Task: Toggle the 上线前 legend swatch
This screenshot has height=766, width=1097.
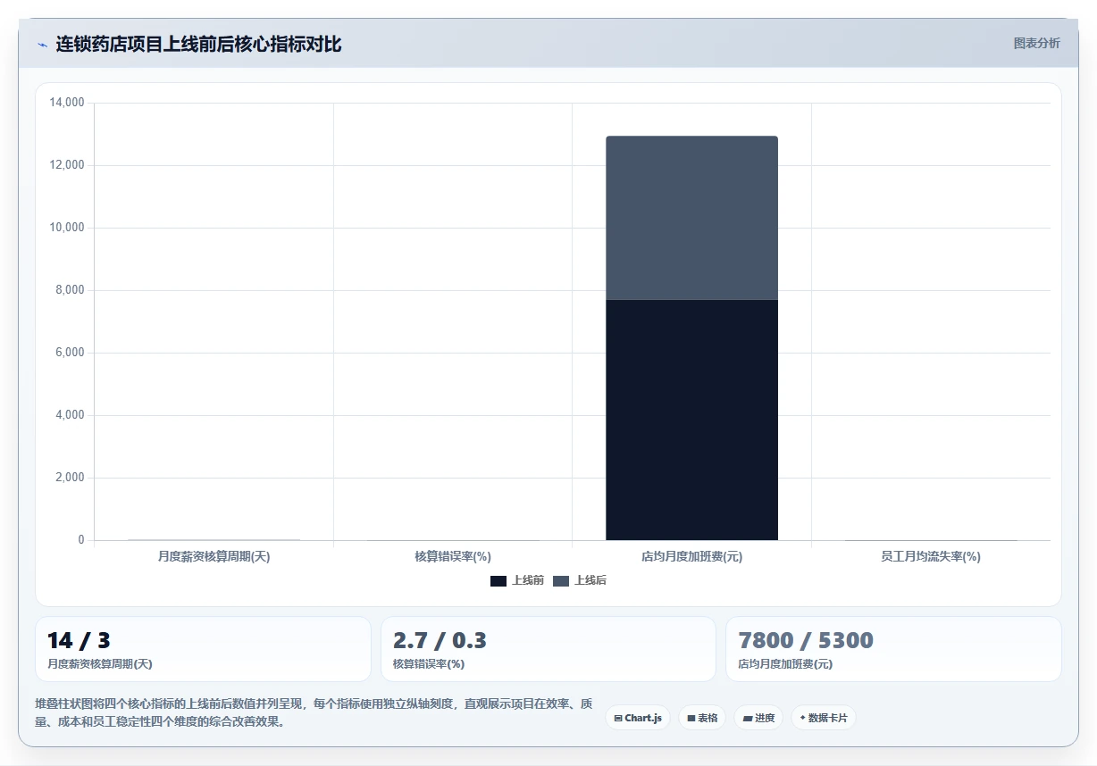Action: click(498, 581)
